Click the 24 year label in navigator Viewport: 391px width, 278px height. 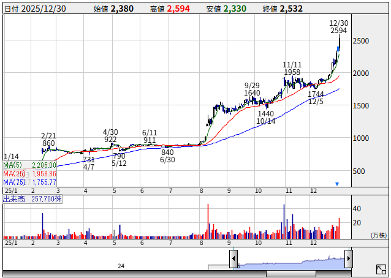pyautogui.click(x=121, y=266)
